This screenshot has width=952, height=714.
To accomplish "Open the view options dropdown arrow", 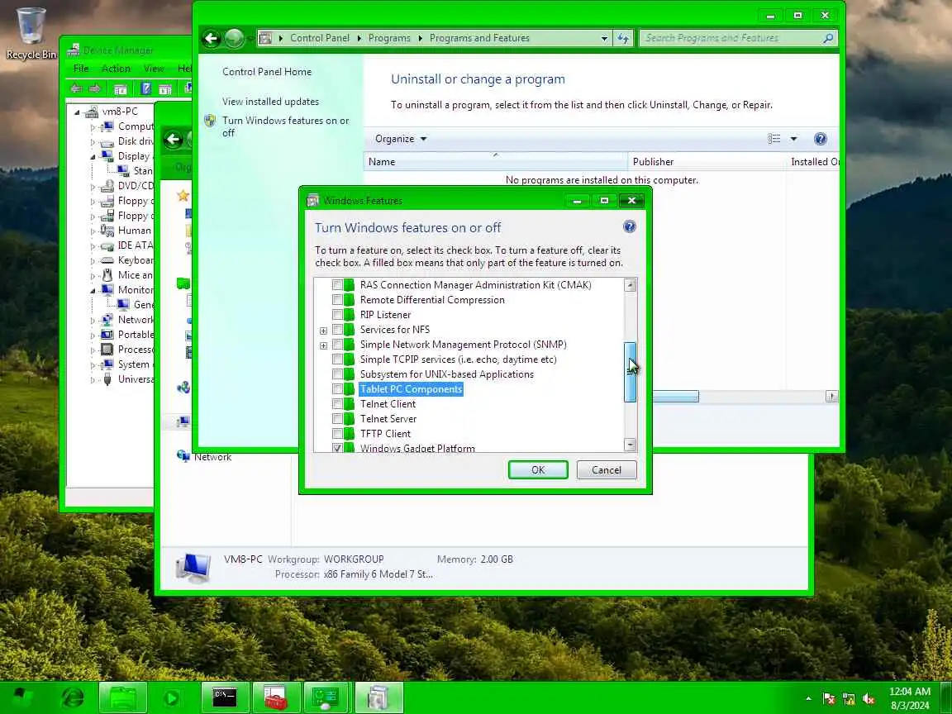I will pyautogui.click(x=793, y=139).
